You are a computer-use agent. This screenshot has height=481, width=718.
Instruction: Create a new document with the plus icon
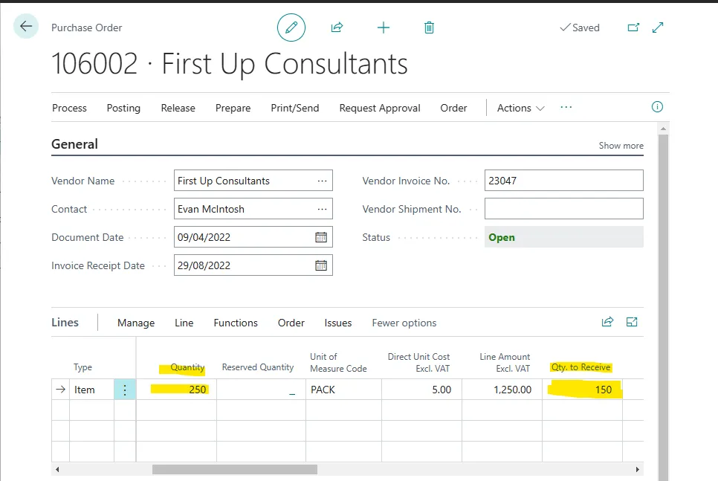point(384,28)
